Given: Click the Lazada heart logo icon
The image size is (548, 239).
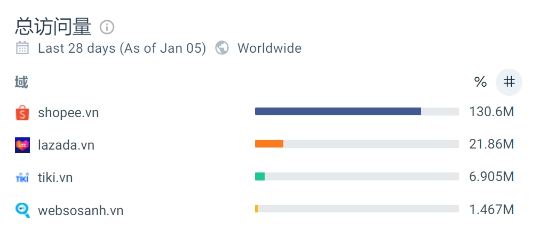Looking at the screenshot, I should pyautogui.click(x=22, y=145).
